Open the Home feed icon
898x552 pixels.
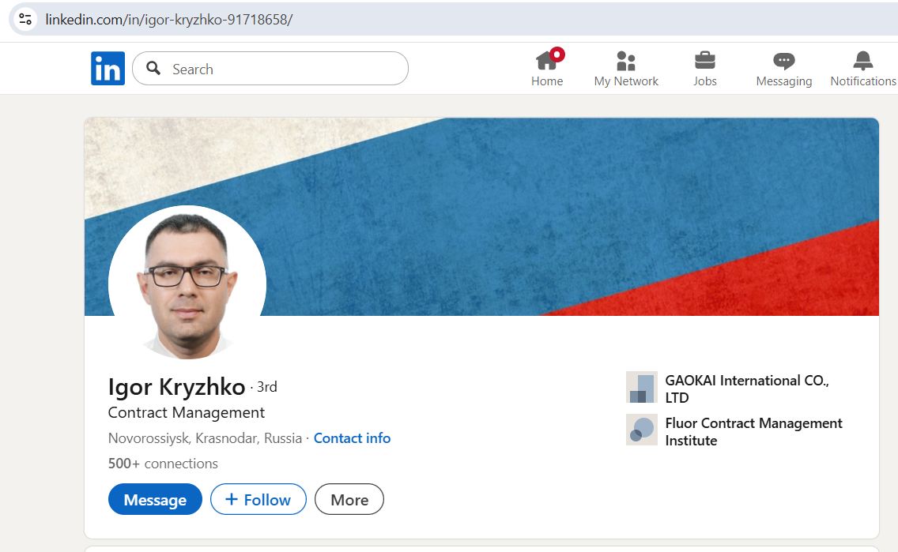click(547, 62)
